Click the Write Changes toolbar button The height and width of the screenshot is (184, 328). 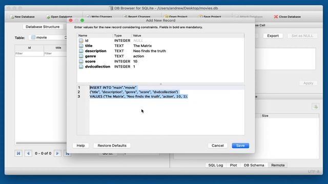[99, 17]
